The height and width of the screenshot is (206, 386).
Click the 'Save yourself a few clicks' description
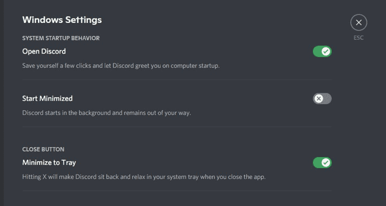tap(121, 66)
